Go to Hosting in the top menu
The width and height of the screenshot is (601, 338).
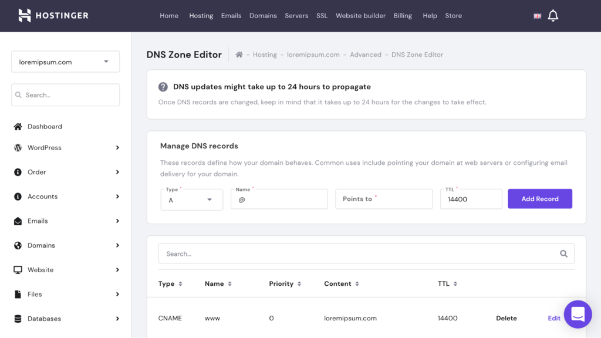point(201,16)
